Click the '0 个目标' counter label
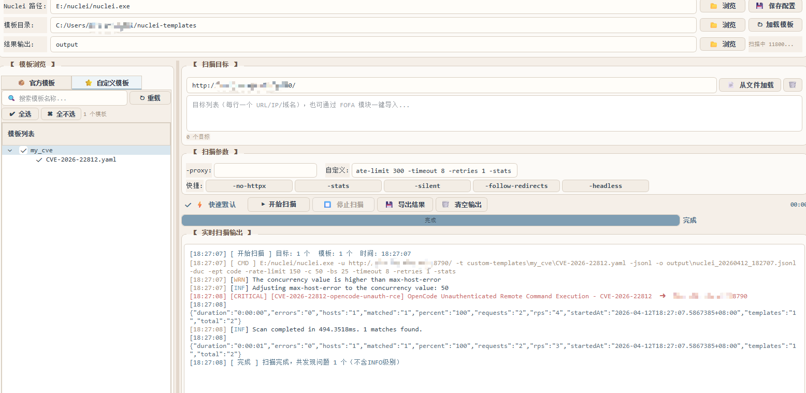806x393 pixels. [198, 137]
